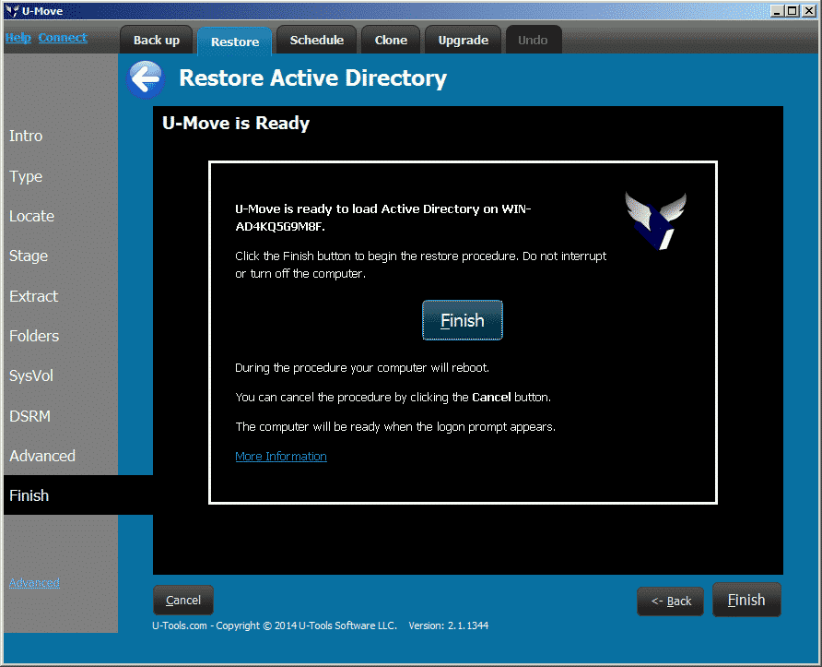The image size is (822, 667).
Task: Click the U-Move title bar icon
Action: point(12,11)
